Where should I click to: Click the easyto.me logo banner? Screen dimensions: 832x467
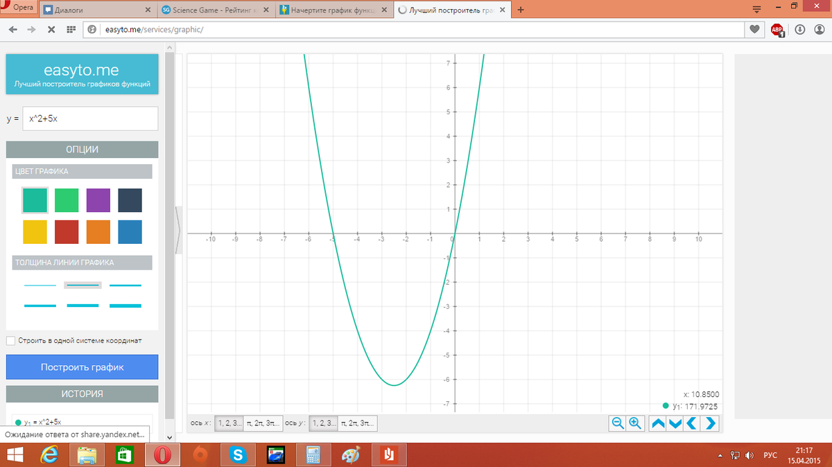(83, 75)
